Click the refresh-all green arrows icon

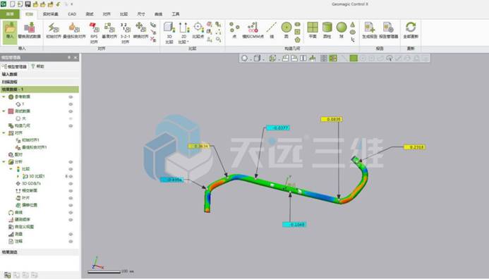411,30
